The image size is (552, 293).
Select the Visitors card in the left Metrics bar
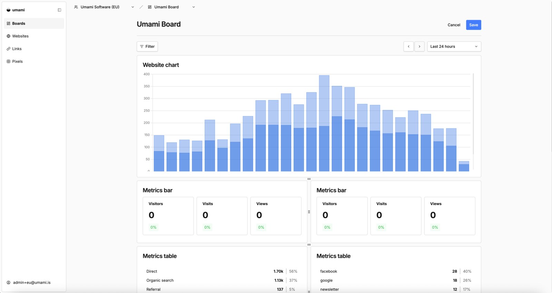(x=168, y=216)
